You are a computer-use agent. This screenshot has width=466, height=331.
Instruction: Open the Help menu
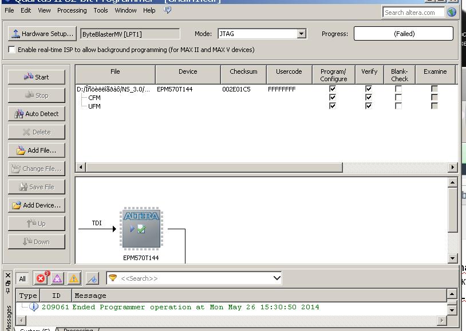[x=149, y=10]
